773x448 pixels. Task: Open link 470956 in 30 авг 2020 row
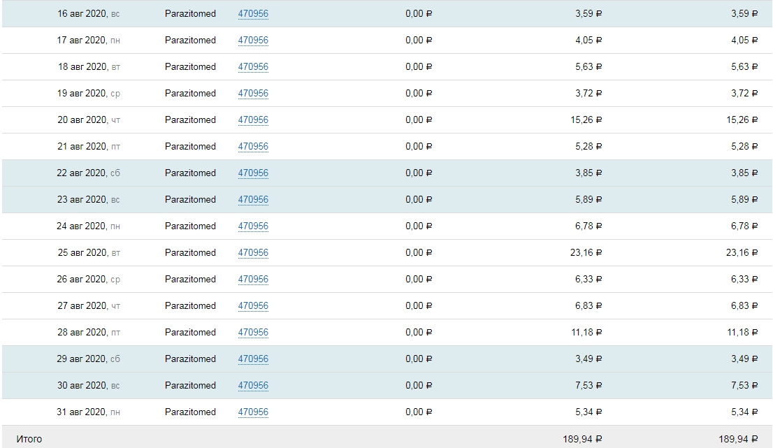(x=253, y=386)
